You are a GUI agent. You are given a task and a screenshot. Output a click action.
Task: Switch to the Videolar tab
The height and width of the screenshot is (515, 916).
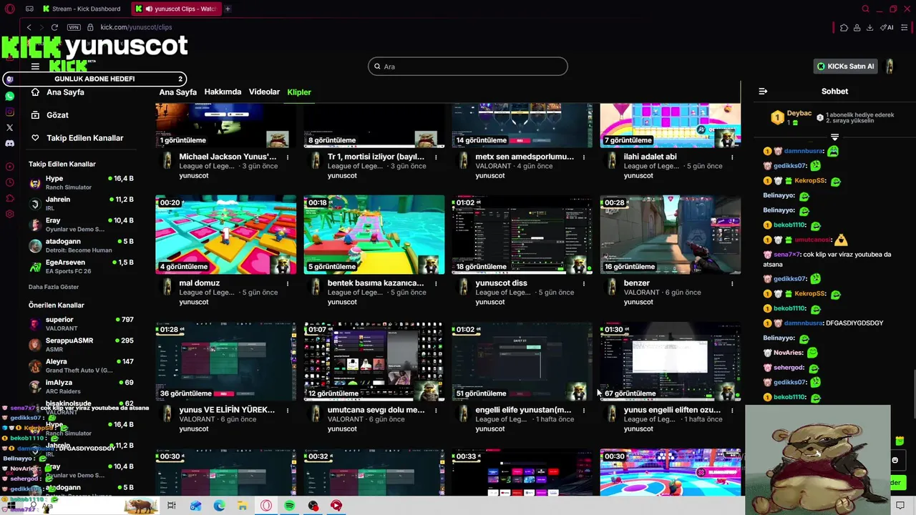264,92
